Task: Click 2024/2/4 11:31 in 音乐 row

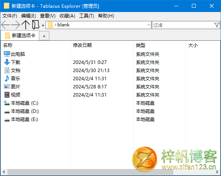Action: coord(90,79)
